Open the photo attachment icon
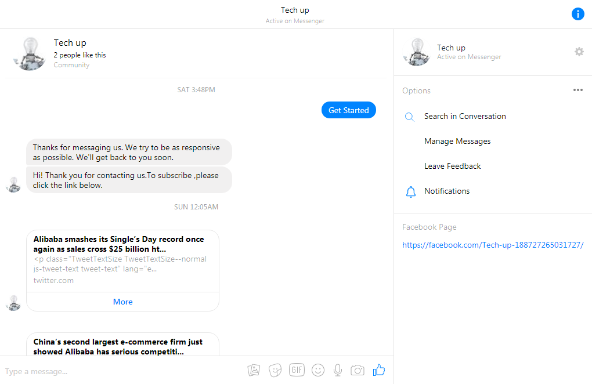 (254, 371)
